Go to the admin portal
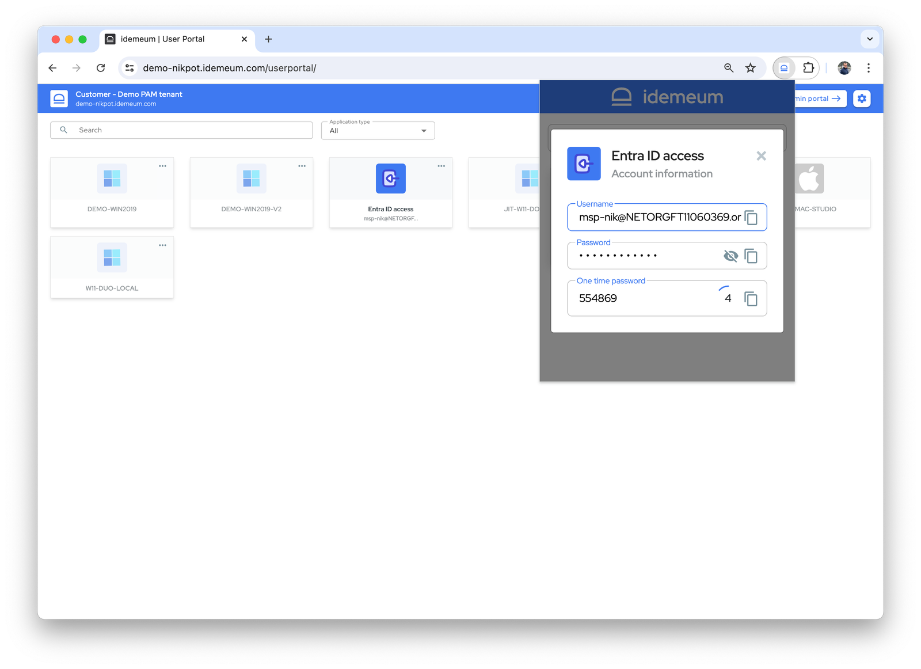921x669 pixels. point(820,98)
